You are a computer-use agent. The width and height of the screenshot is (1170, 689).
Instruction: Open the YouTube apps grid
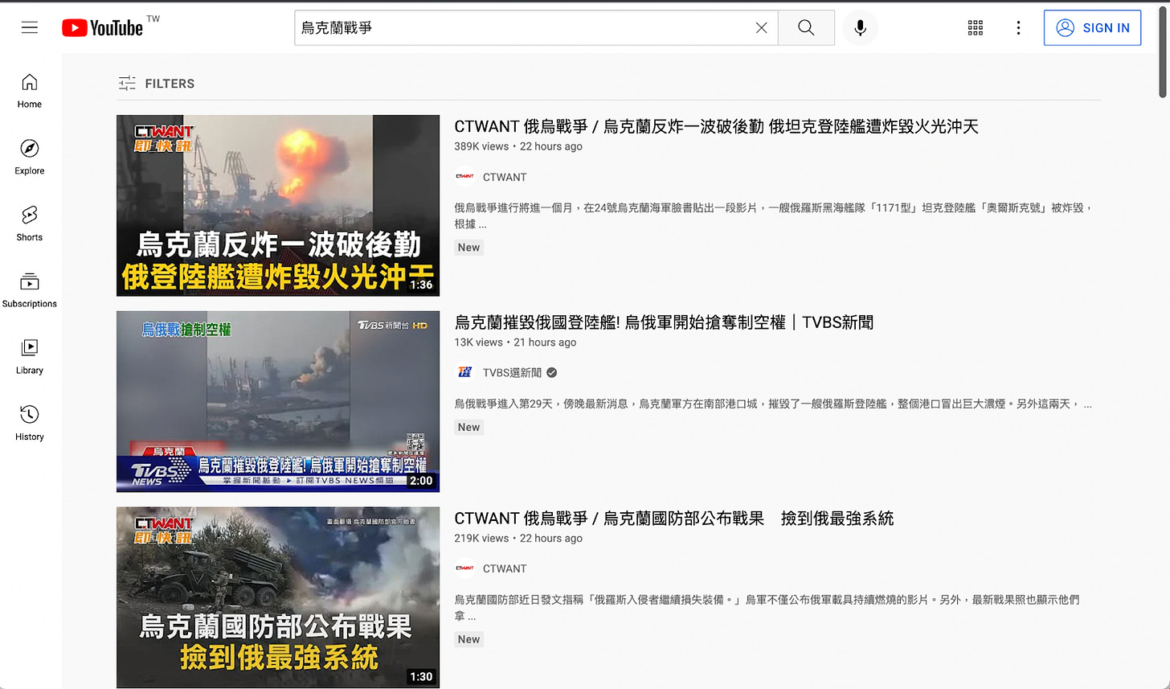(x=976, y=27)
